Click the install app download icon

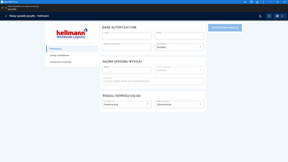(x=257, y=2)
